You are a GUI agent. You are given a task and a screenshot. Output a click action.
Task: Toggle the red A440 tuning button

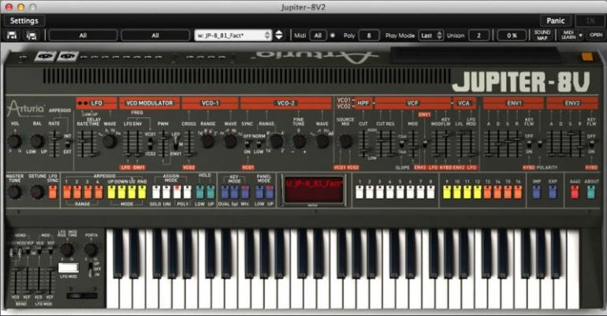pyautogui.click(x=575, y=191)
